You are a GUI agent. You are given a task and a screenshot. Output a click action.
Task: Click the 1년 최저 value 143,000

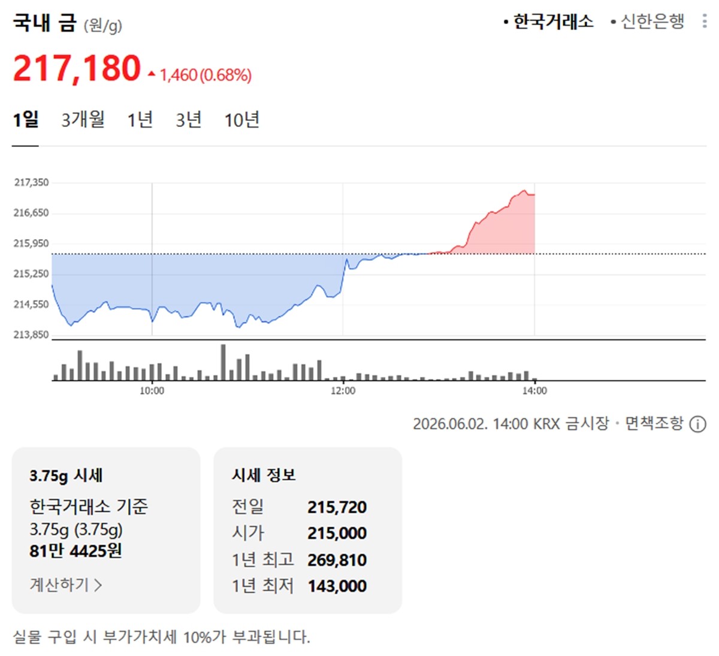(x=337, y=586)
